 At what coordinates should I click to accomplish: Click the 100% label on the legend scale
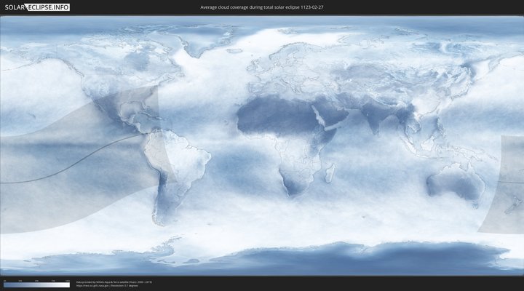coord(68,280)
